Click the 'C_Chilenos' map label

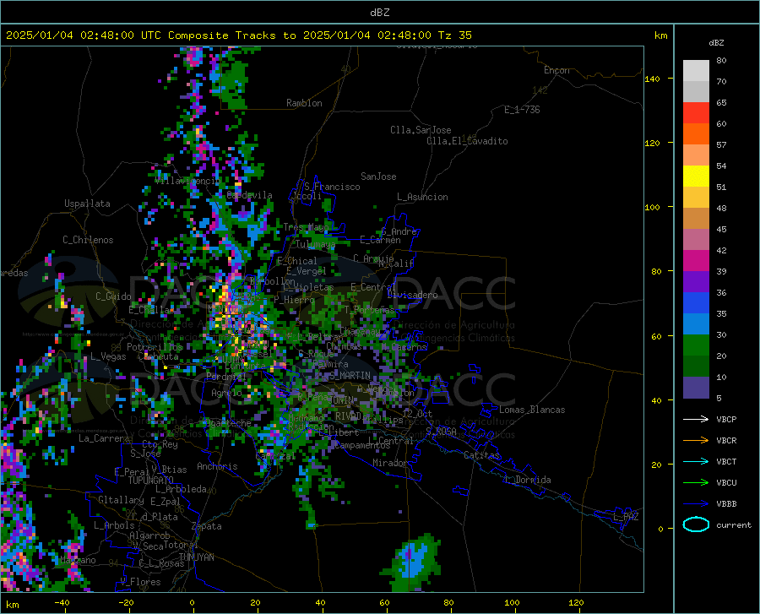pyautogui.click(x=88, y=240)
